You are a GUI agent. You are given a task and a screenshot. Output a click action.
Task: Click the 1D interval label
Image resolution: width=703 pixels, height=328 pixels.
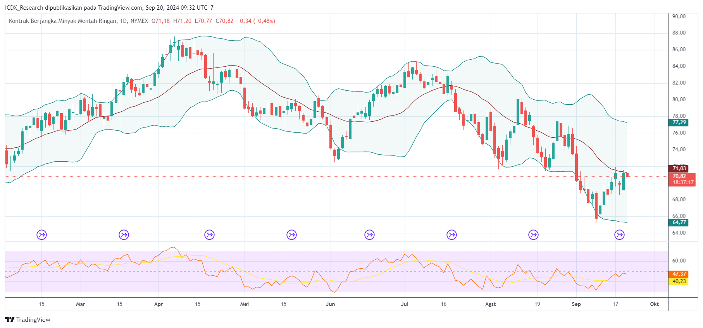[x=124, y=21]
